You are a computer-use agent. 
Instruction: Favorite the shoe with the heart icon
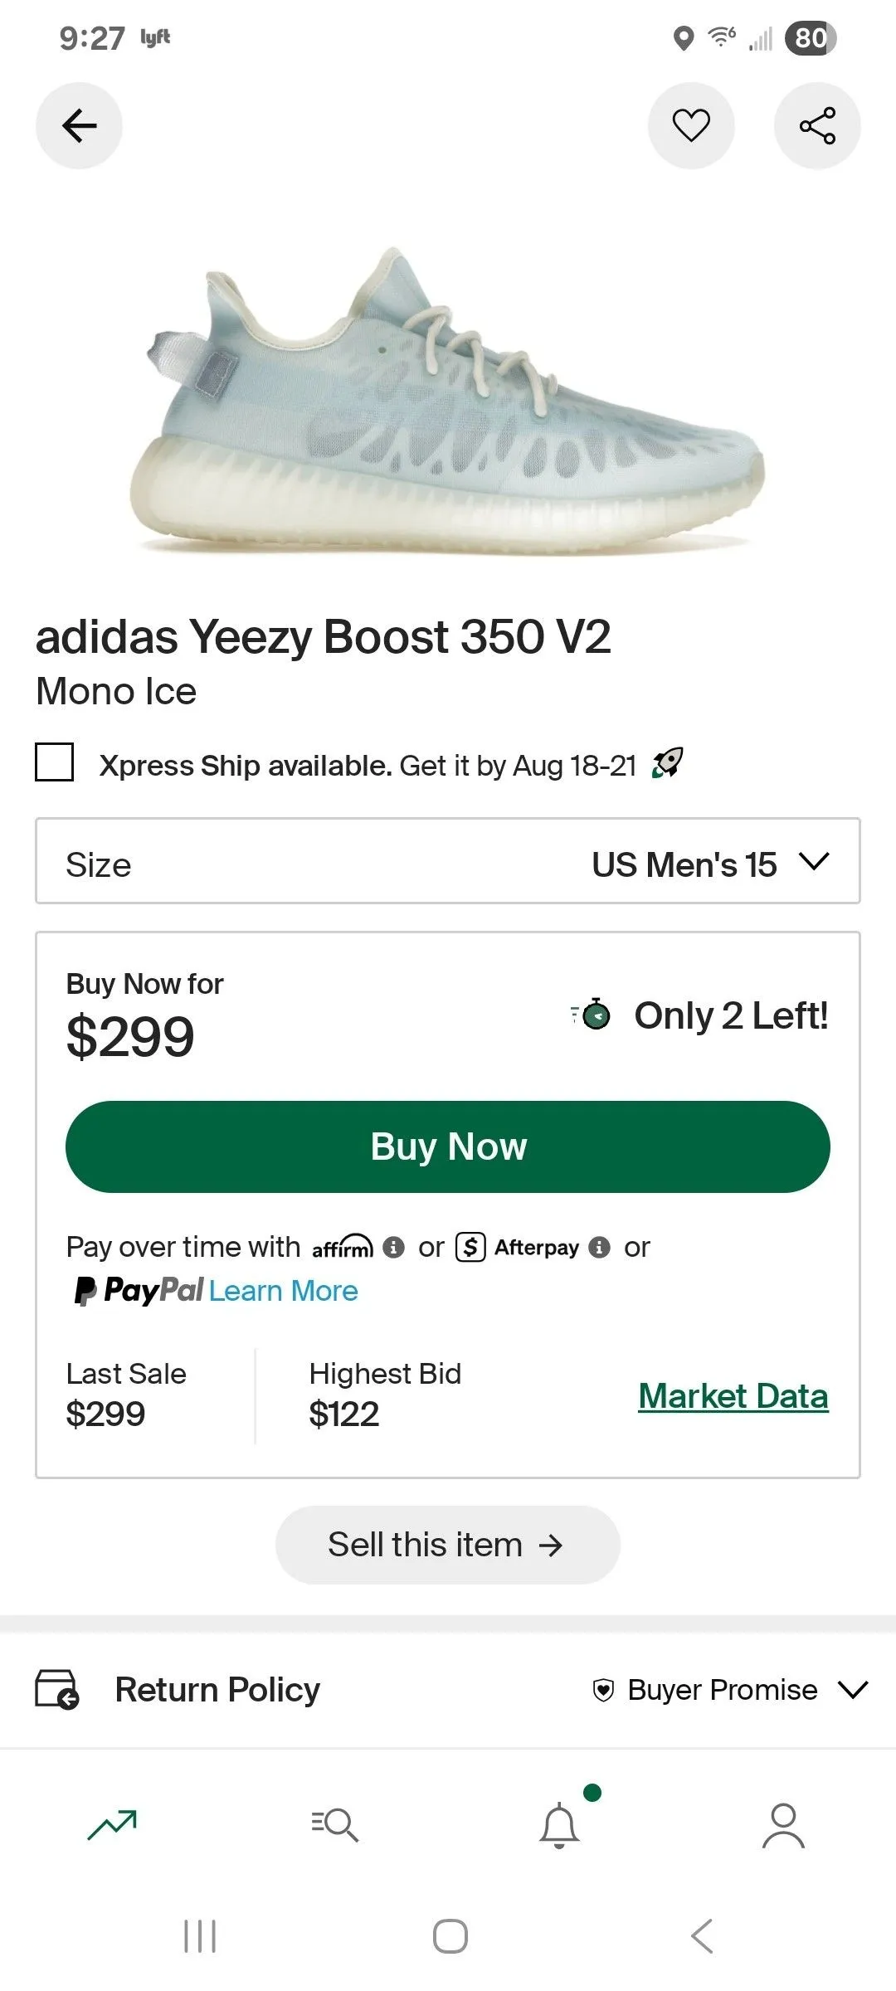click(691, 126)
